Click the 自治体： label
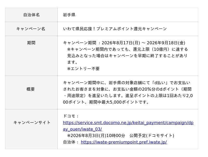 point(71,142)
